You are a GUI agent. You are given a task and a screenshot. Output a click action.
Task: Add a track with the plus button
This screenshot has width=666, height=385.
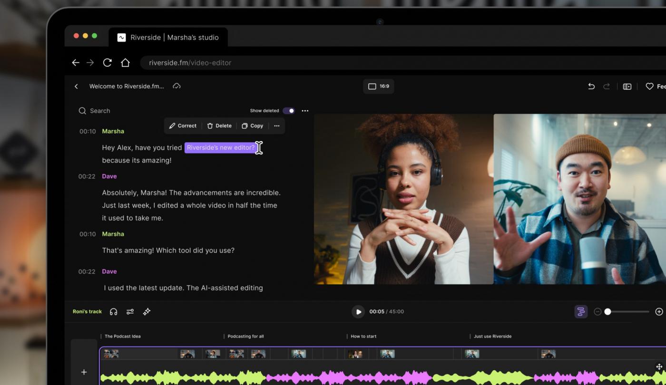point(84,372)
